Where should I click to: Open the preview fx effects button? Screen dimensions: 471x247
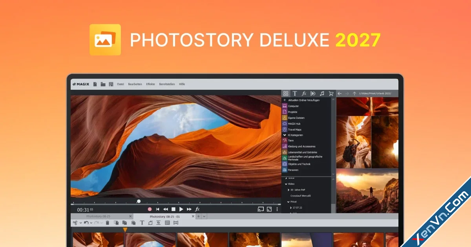coord(197,209)
